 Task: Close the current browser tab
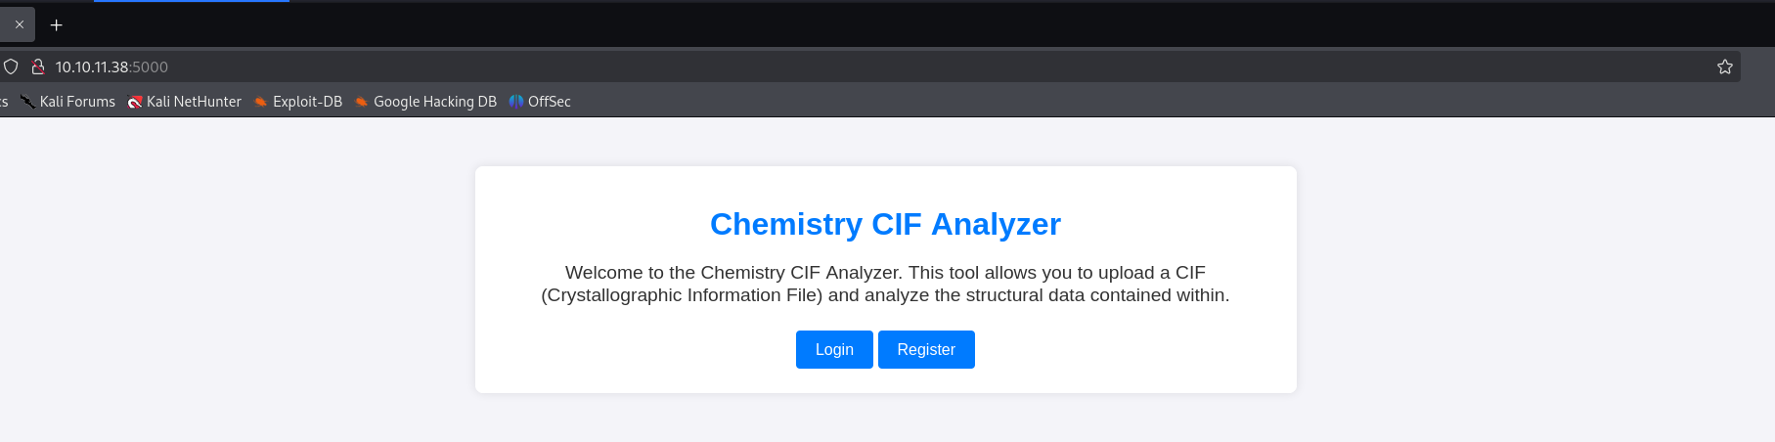point(19,24)
